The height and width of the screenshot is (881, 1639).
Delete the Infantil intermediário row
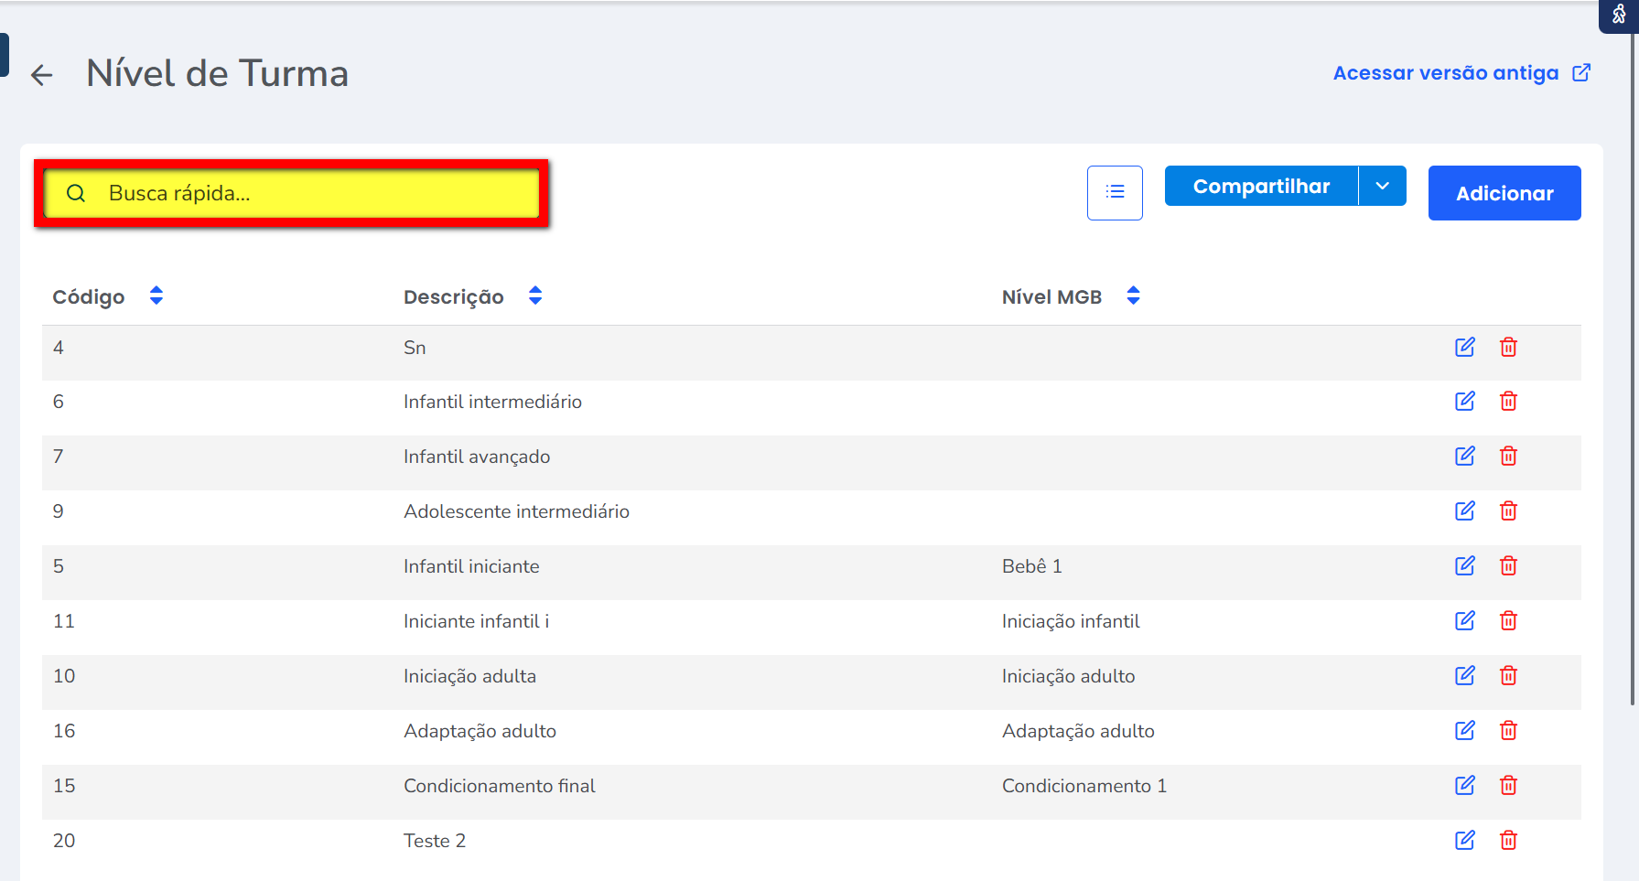point(1508,402)
